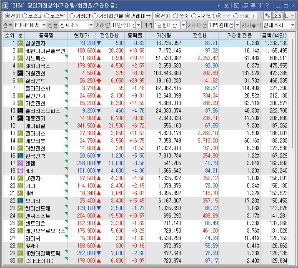Click the 신 badge in the 삼성전자 row
Viewport: 298px width, 268px height.
coord(20,43)
